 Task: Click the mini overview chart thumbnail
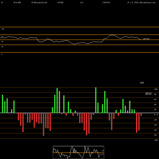79,152
